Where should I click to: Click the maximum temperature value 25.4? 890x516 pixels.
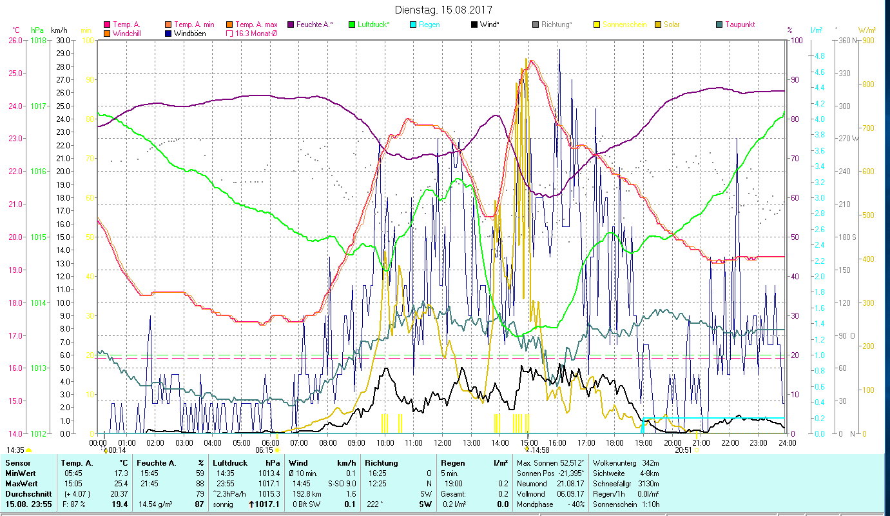coord(120,484)
